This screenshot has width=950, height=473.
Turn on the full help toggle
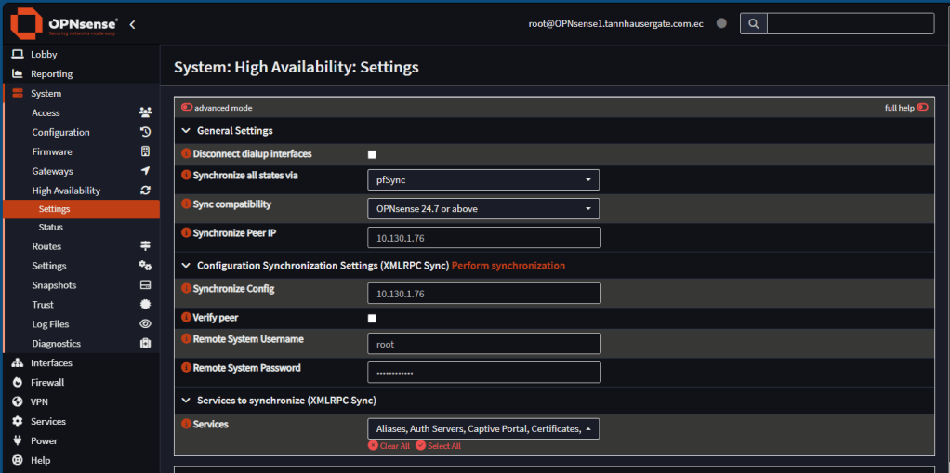tap(922, 108)
